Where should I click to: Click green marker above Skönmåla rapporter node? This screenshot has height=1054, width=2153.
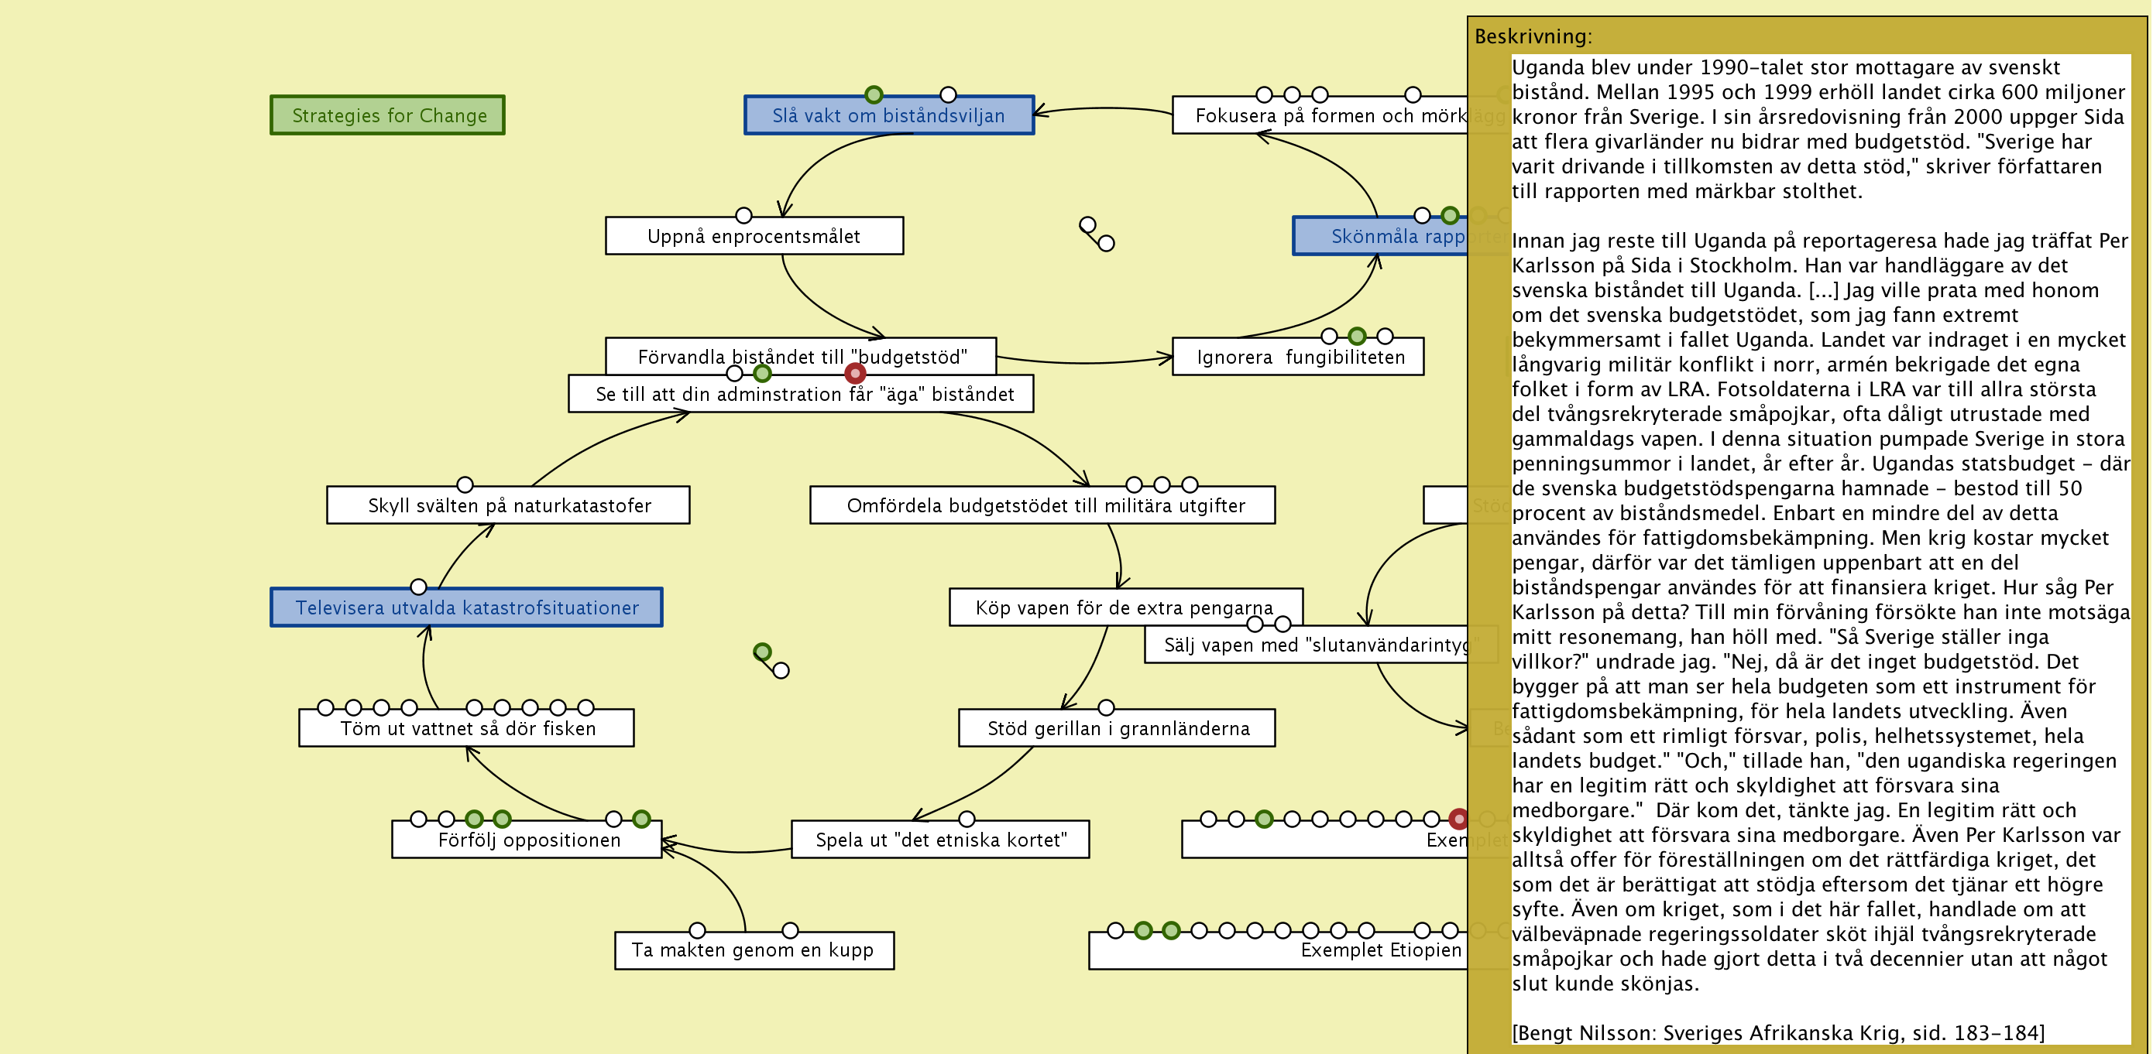[1450, 215]
